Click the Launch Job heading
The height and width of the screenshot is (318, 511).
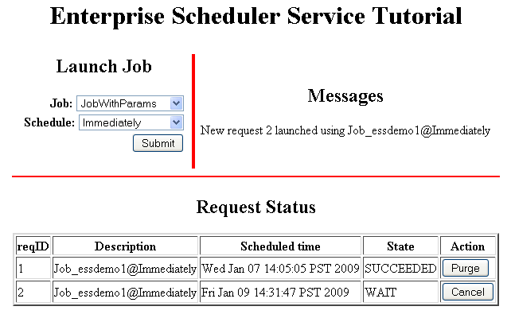coord(103,67)
